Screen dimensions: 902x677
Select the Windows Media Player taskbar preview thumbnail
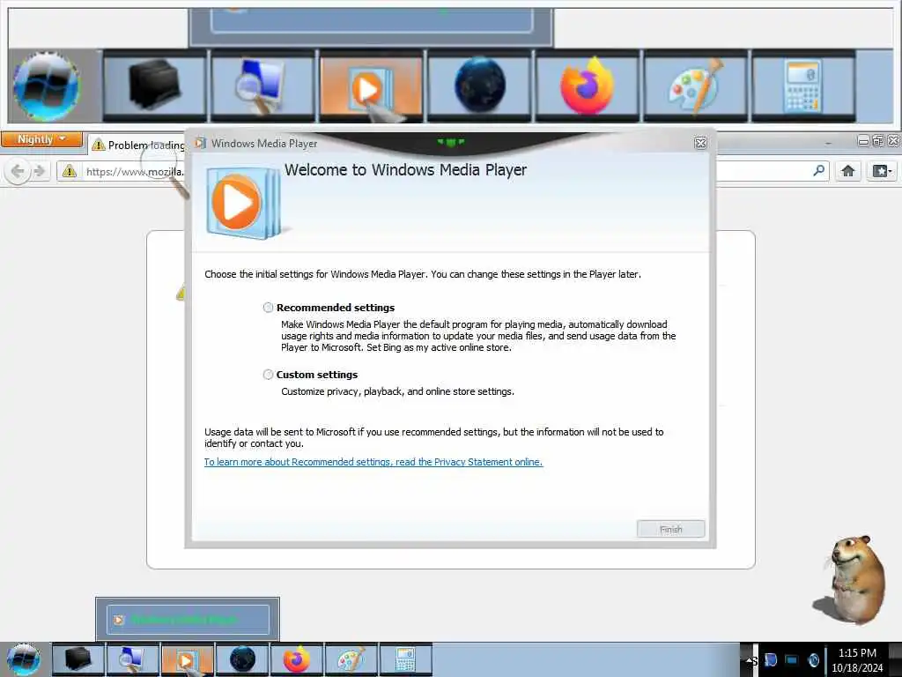click(188, 620)
